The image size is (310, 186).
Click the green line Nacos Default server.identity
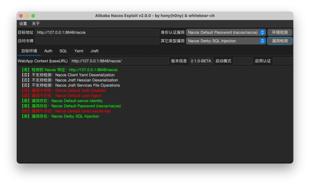[x=62, y=101]
